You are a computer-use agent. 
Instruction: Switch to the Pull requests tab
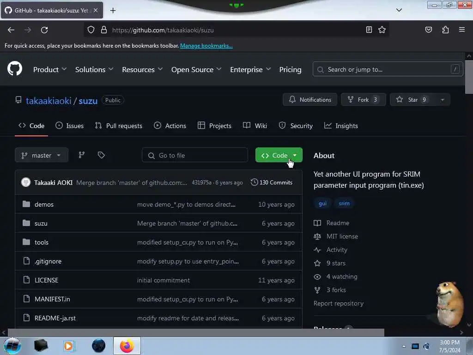coord(119,126)
